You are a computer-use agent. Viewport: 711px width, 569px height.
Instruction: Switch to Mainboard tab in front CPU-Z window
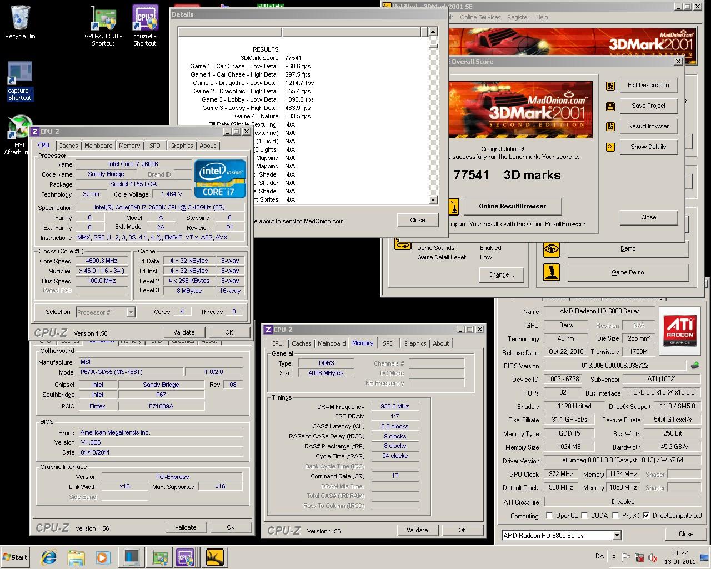[98, 146]
